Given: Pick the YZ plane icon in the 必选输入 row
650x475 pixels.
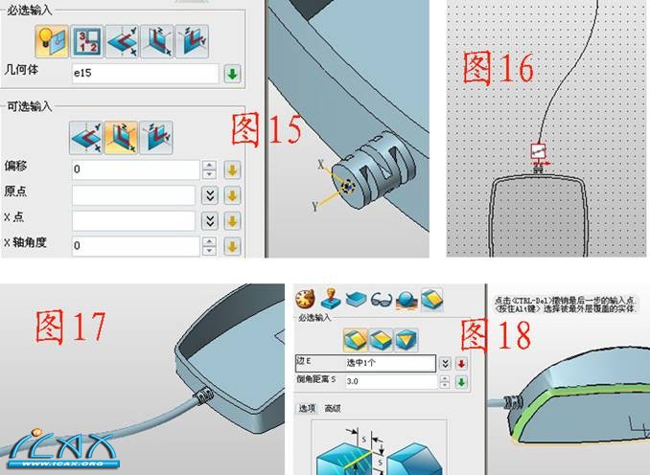Looking at the screenshot, I should [x=192, y=41].
